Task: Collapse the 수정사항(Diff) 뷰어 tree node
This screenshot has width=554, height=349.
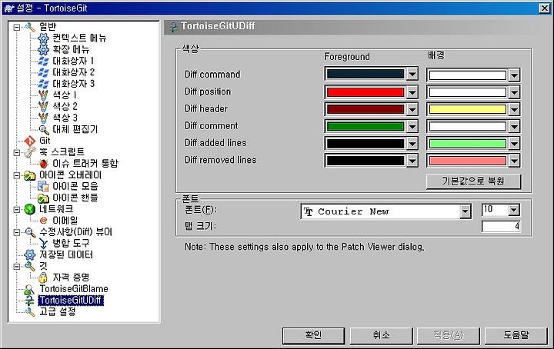Action: pos(17,232)
